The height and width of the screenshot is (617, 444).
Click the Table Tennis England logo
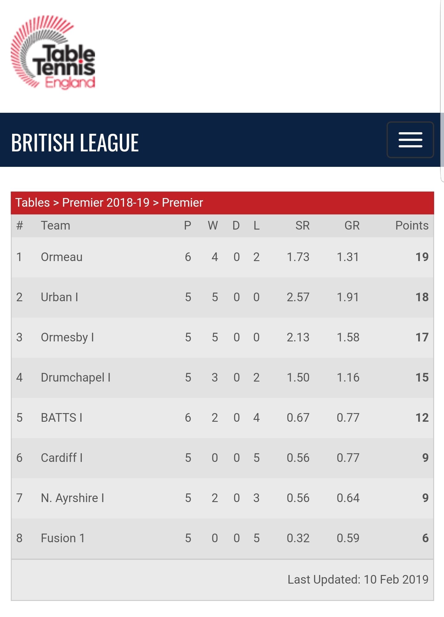pos(53,52)
